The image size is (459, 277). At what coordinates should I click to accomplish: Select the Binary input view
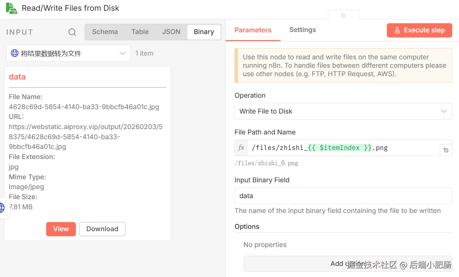pos(204,32)
